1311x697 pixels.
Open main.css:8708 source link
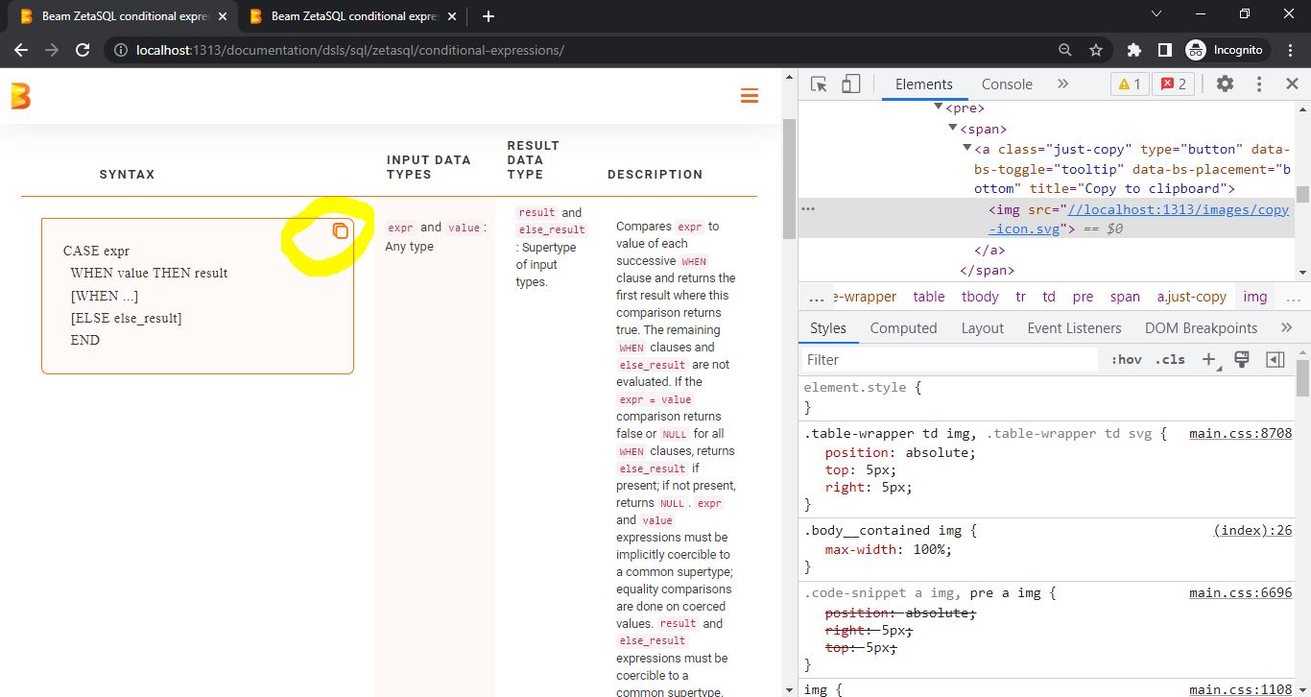click(1240, 434)
